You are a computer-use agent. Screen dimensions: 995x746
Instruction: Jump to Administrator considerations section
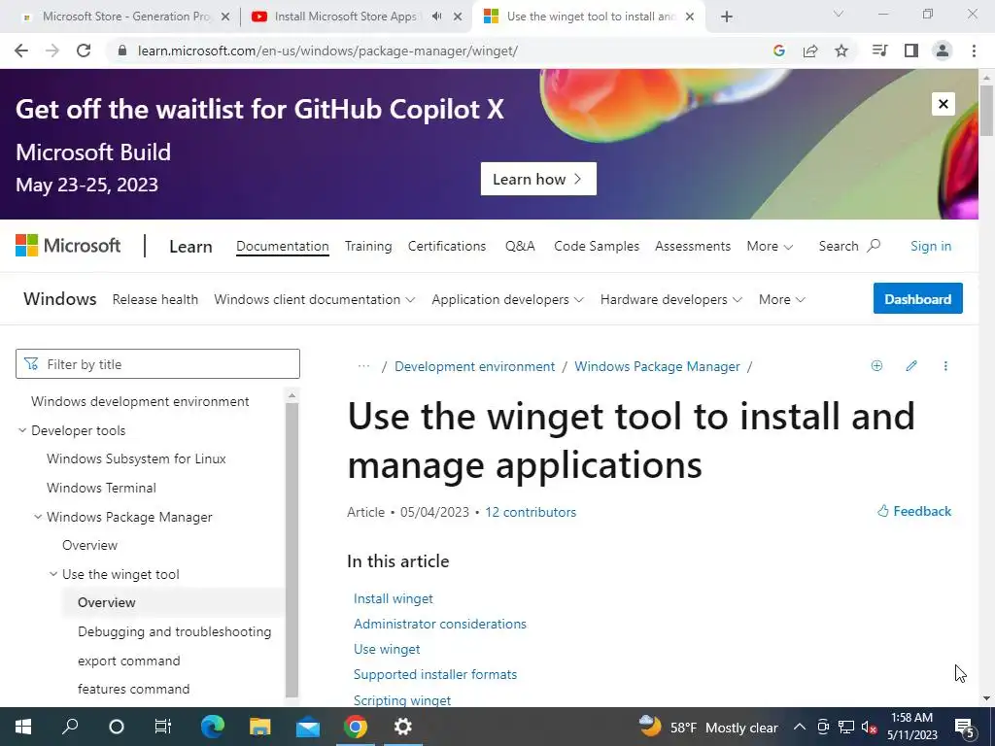click(x=440, y=625)
